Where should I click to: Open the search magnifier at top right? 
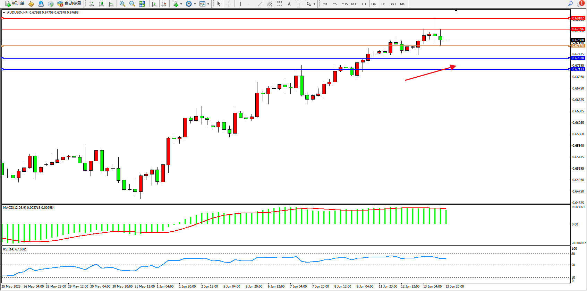(x=571, y=4)
